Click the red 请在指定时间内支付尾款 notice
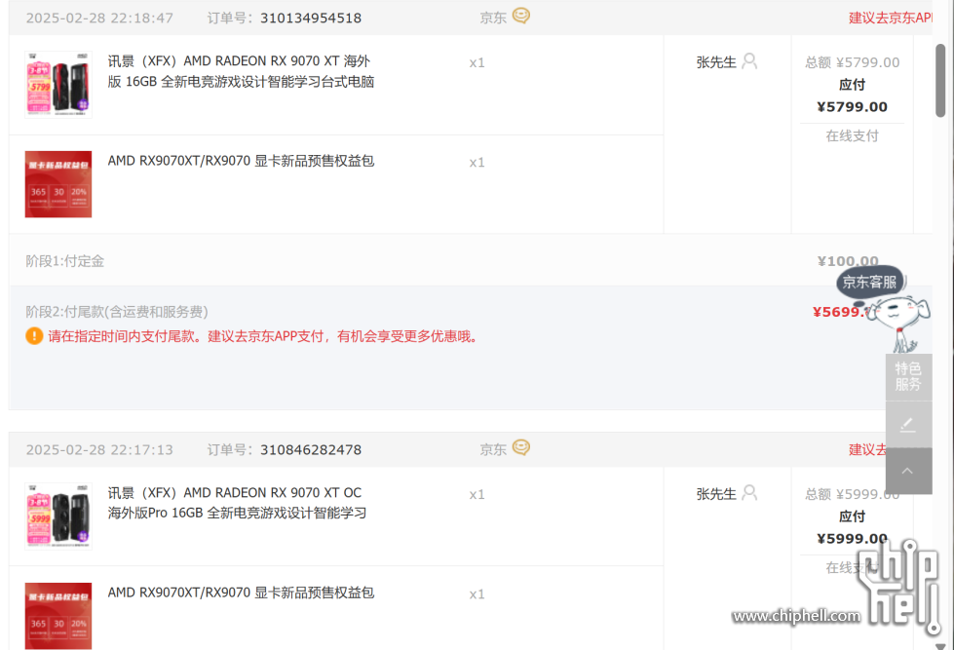The width and height of the screenshot is (954, 650). click(x=263, y=336)
